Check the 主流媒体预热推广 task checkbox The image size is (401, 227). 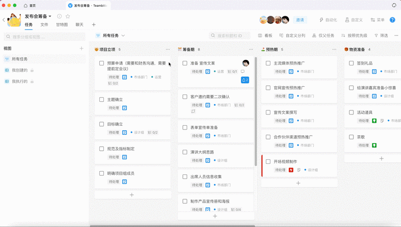pyautogui.click(x=268, y=63)
